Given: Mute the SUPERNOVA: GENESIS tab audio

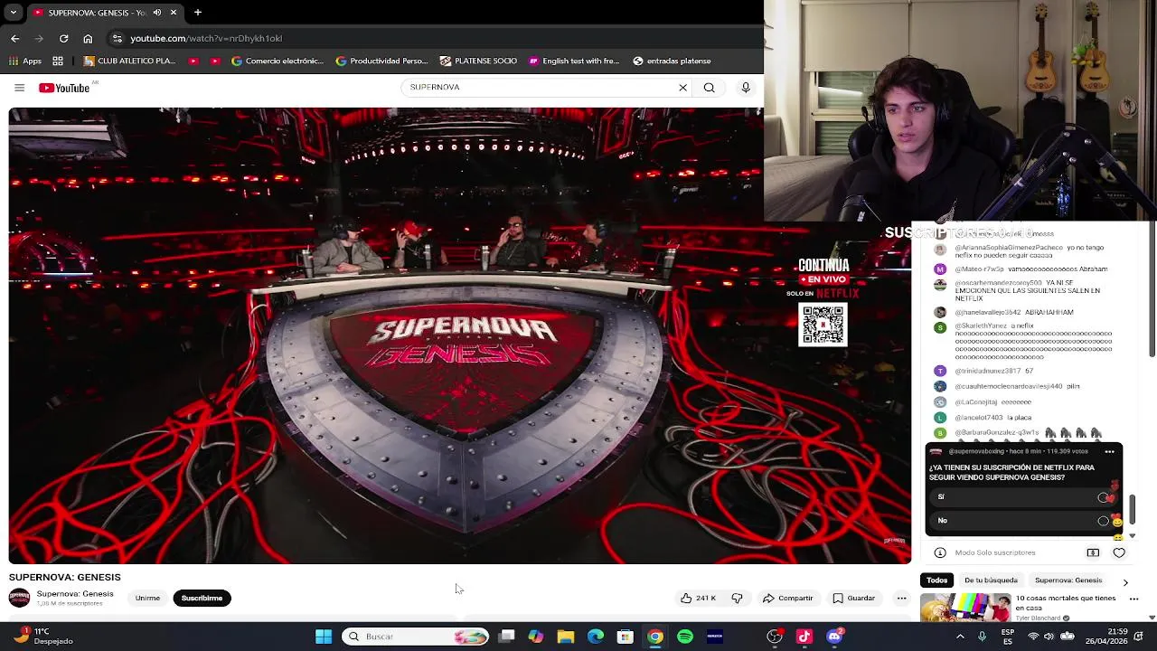Looking at the screenshot, I should pyautogui.click(x=157, y=13).
